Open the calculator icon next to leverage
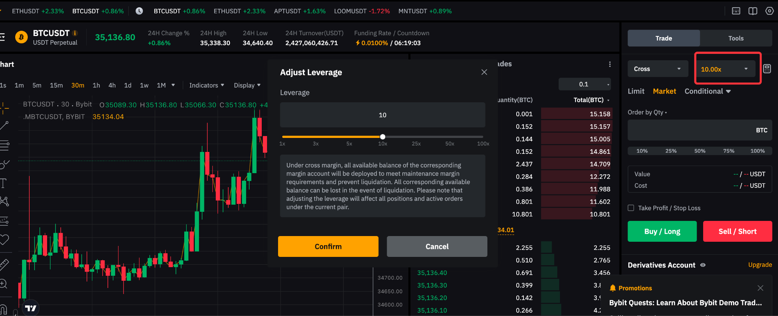This screenshot has width=778, height=316. 767,69
